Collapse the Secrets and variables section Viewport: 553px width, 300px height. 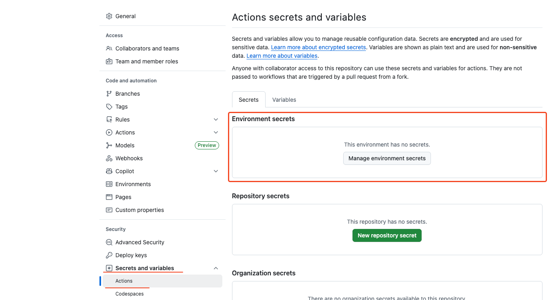216,268
